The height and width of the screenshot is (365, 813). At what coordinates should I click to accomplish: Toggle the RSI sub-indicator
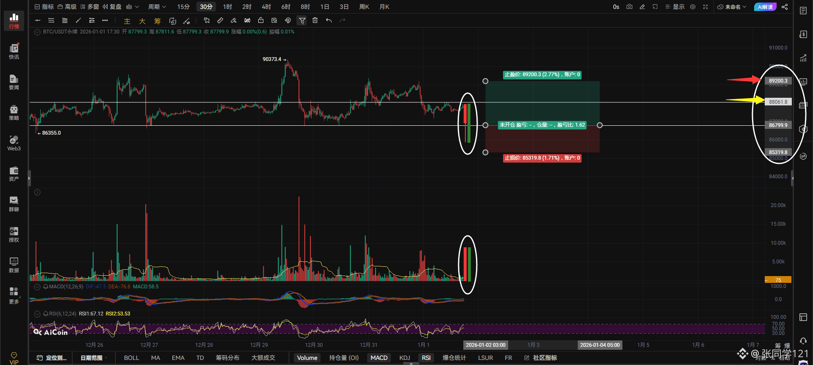(426, 358)
